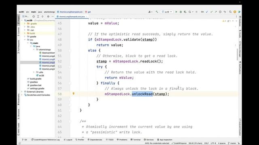This screenshot has width=259, height=145.
Task: Click the Stop process square icon
Action: coord(197,12)
